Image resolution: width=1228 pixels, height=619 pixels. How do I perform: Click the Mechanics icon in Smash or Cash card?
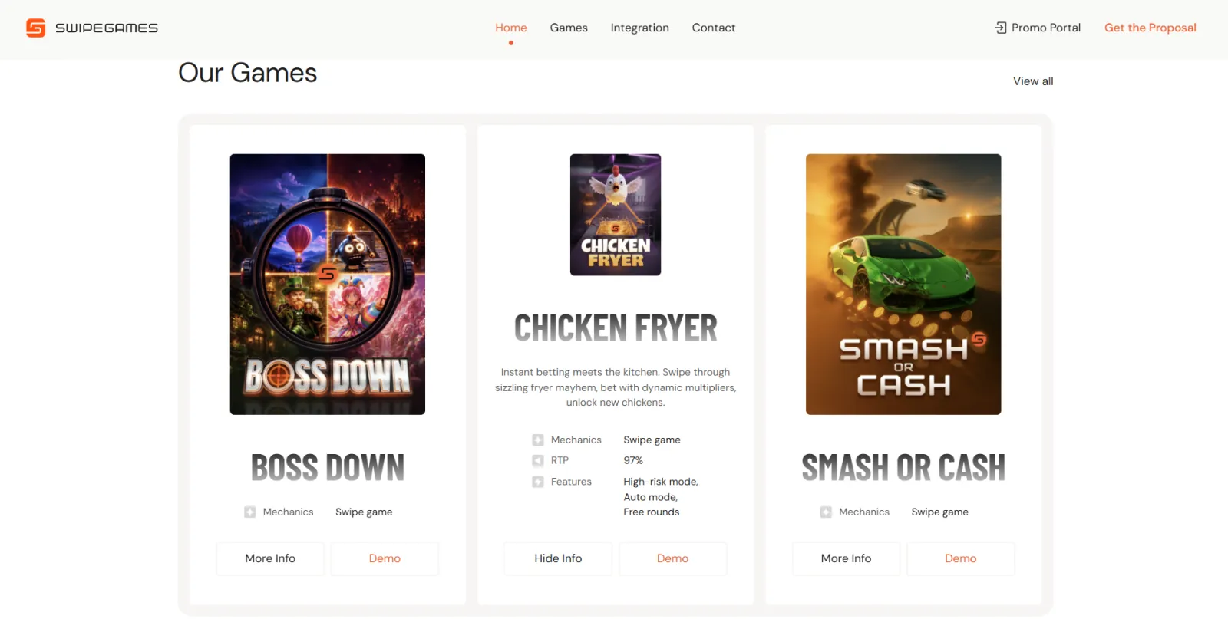pos(826,512)
